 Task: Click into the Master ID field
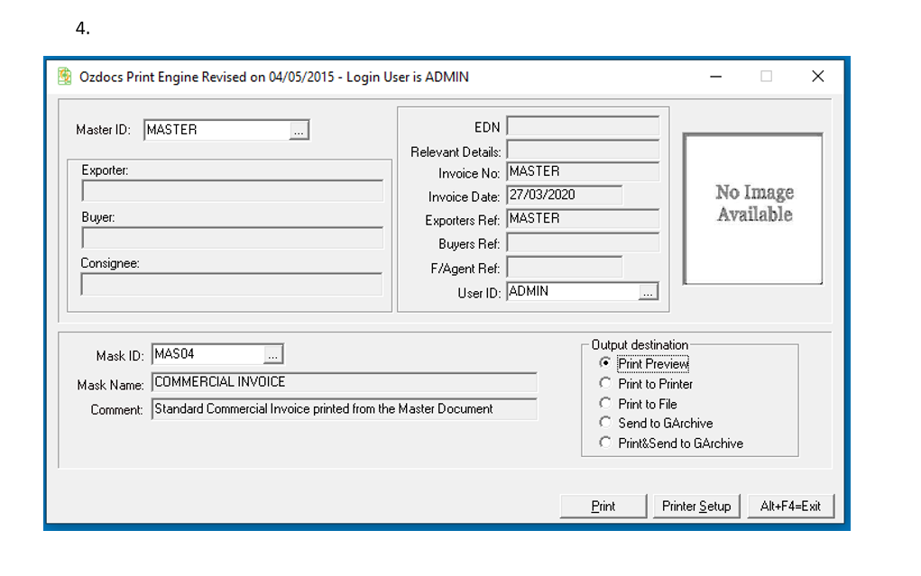pos(216,131)
